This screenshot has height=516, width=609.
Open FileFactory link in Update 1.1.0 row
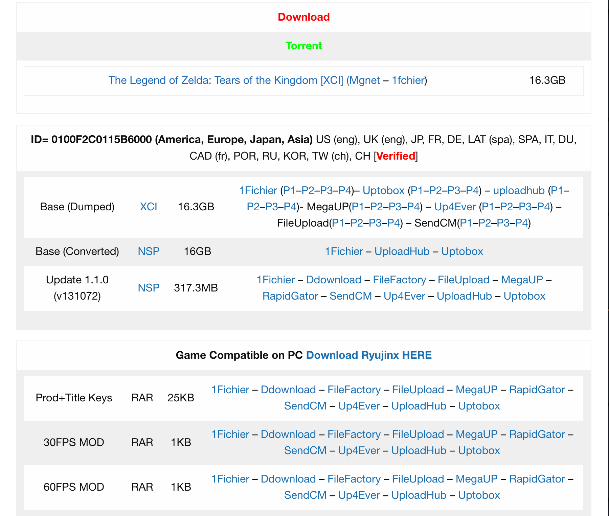pos(400,280)
